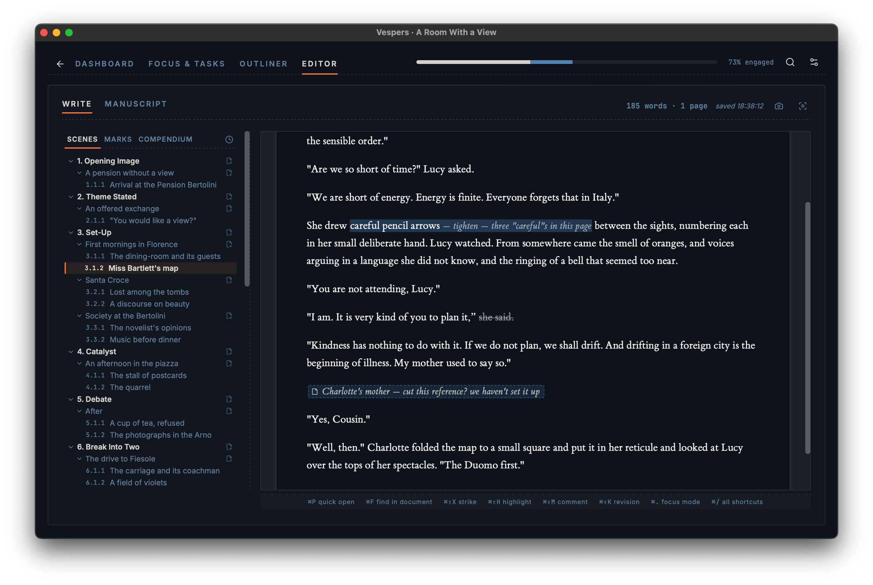Collapse the 4. Catalyst chapter

click(71, 351)
